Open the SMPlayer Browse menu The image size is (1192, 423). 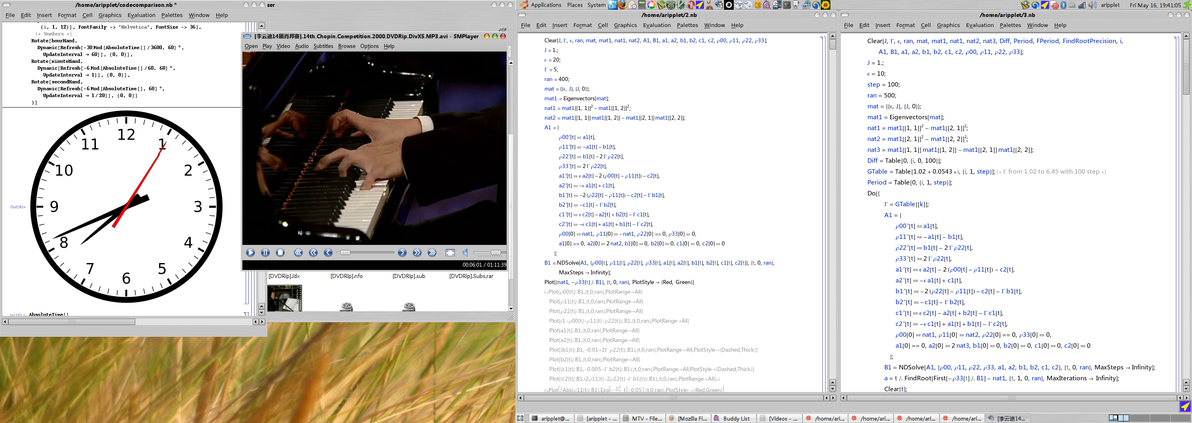click(347, 46)
